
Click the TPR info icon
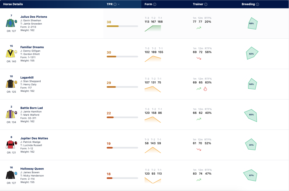coord(115,4)
